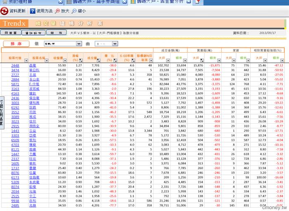This screenshot has width=289, height=211.
Task: Click filter arrow icon on 收盤價 column
Action: [65, 60]
